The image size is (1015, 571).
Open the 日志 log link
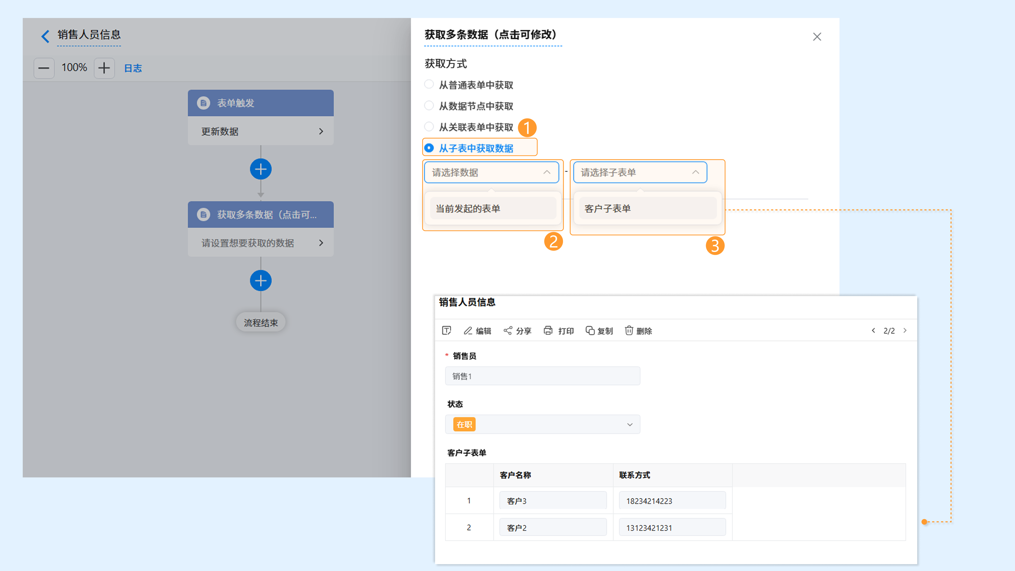[133, 68]
